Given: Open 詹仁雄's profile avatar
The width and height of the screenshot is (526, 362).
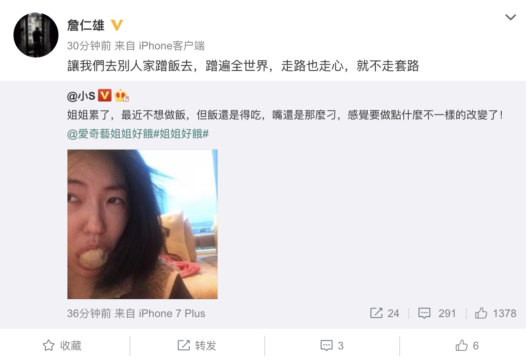Looking at the screenshot, I should click(x=36, y=35).
